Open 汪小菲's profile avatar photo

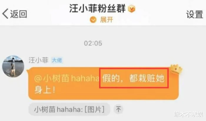coord(13,66)
